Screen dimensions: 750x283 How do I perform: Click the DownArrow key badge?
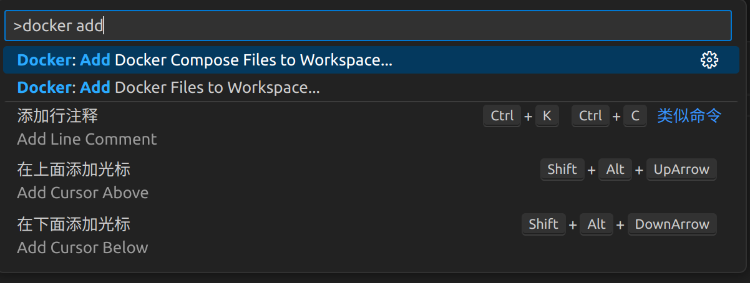672,224
